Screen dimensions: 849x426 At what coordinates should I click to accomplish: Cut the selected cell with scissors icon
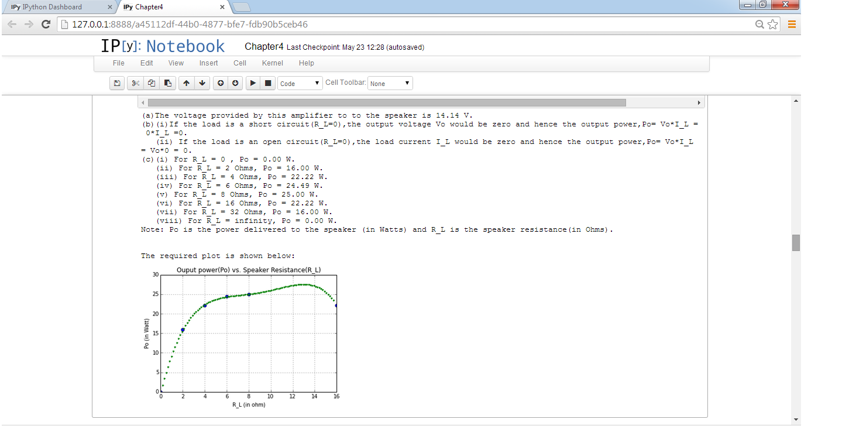tap(136, 84)
